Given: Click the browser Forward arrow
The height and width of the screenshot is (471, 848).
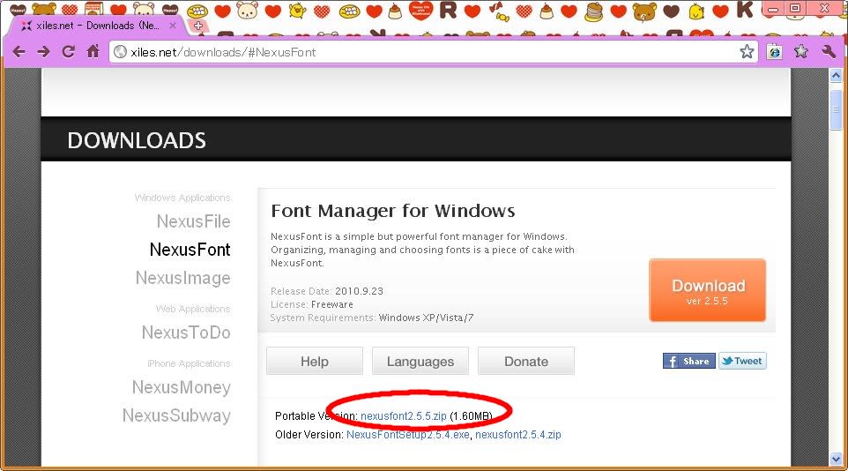Looking at the screenshot, I should 43,52.
